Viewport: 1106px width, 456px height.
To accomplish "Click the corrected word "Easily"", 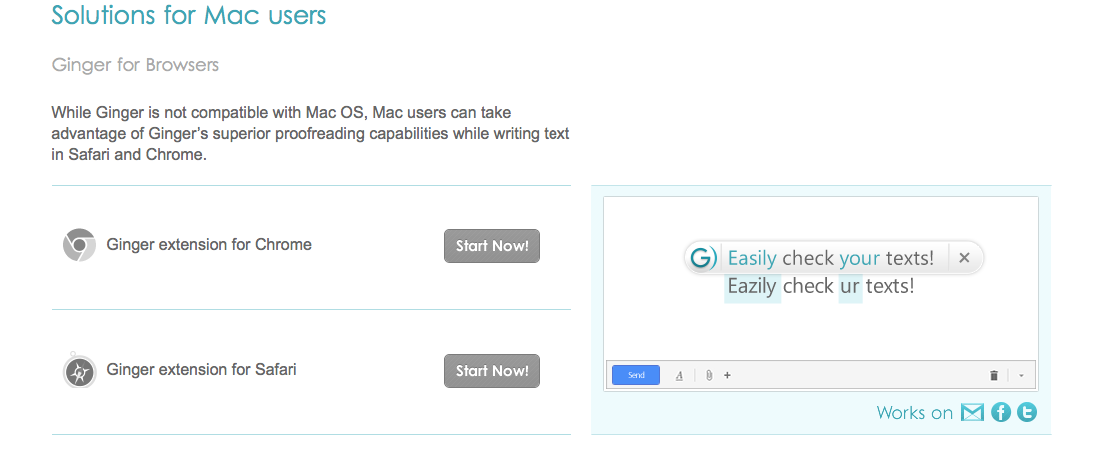I will point(752,258).
